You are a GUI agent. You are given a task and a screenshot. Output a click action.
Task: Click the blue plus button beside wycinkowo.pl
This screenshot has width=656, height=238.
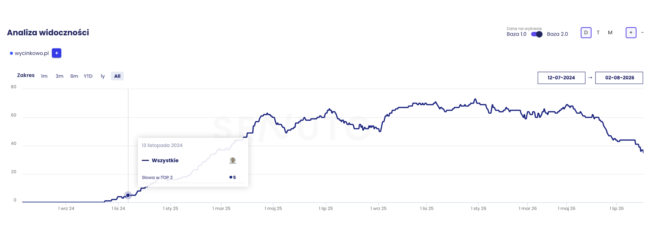click(57, 53)
